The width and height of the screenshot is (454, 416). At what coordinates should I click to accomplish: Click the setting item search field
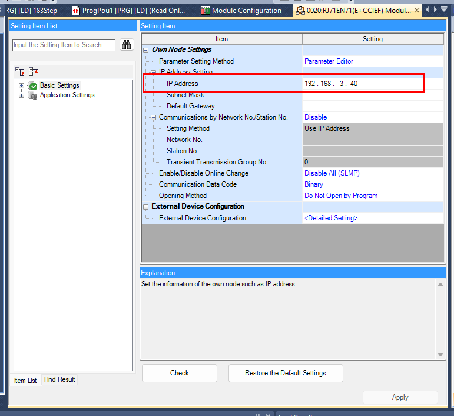pyautogui.click(x=64, y=45)
